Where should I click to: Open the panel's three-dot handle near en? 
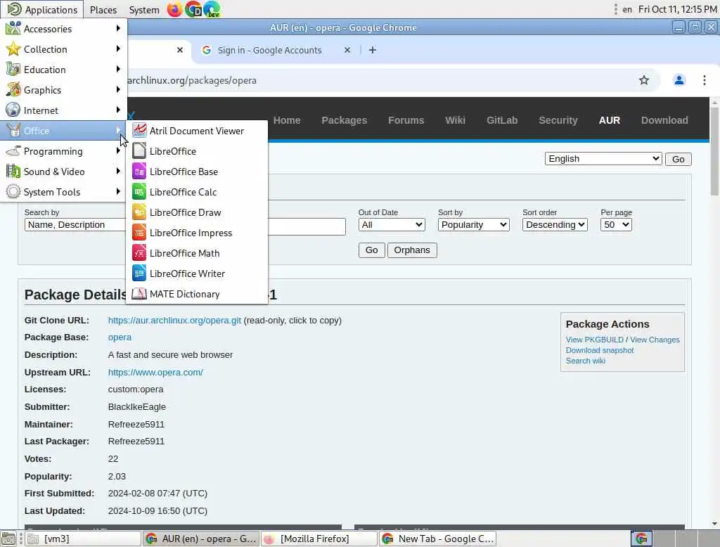615,9
